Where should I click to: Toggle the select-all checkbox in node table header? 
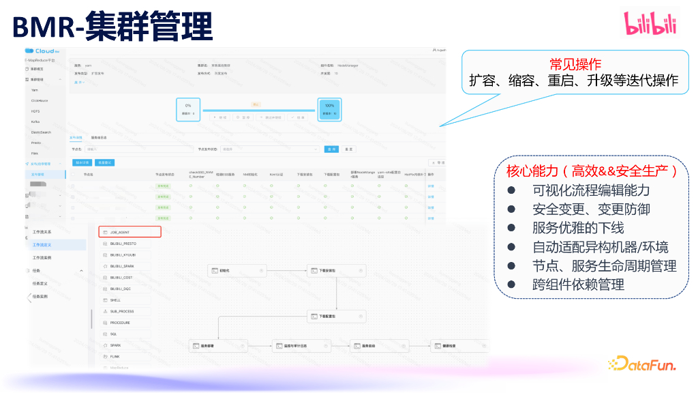point(73,173)
